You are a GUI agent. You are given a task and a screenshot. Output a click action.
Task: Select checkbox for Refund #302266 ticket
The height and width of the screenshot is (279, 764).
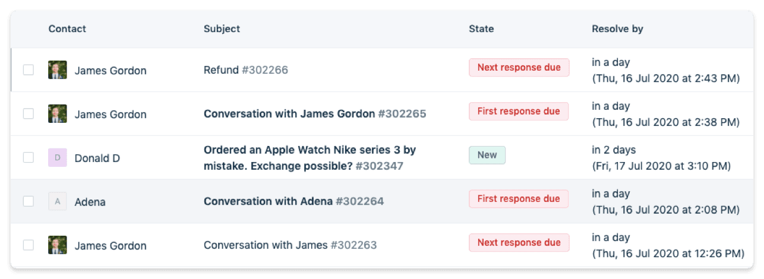[29, 70]
